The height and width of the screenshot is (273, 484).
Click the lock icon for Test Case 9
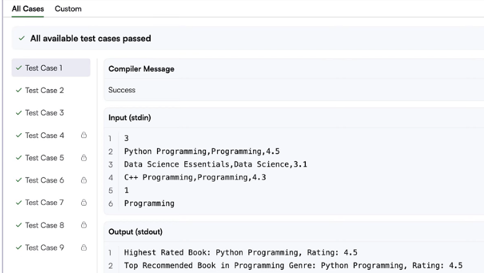click(x=83, y=248)
